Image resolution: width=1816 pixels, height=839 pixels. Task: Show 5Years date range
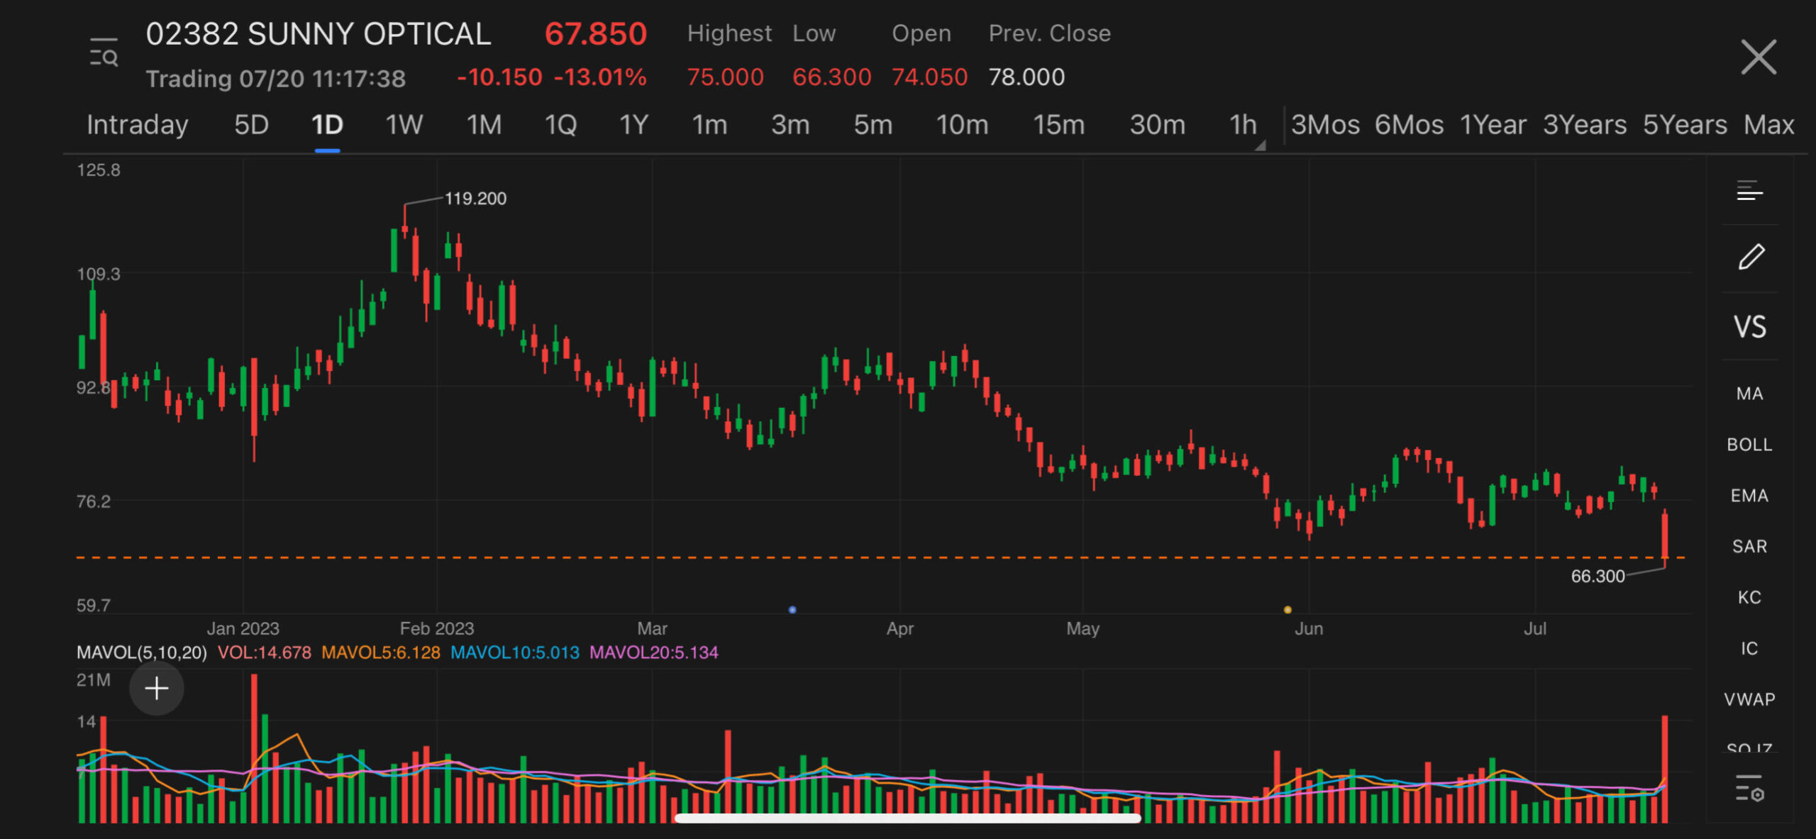1685,125
